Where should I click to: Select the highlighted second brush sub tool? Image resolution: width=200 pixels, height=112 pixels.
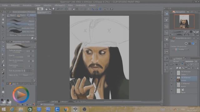pyautogui.click(x=21, y=24)
